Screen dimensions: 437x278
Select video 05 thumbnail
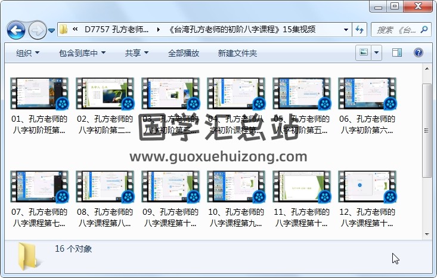tap(302, 94)
